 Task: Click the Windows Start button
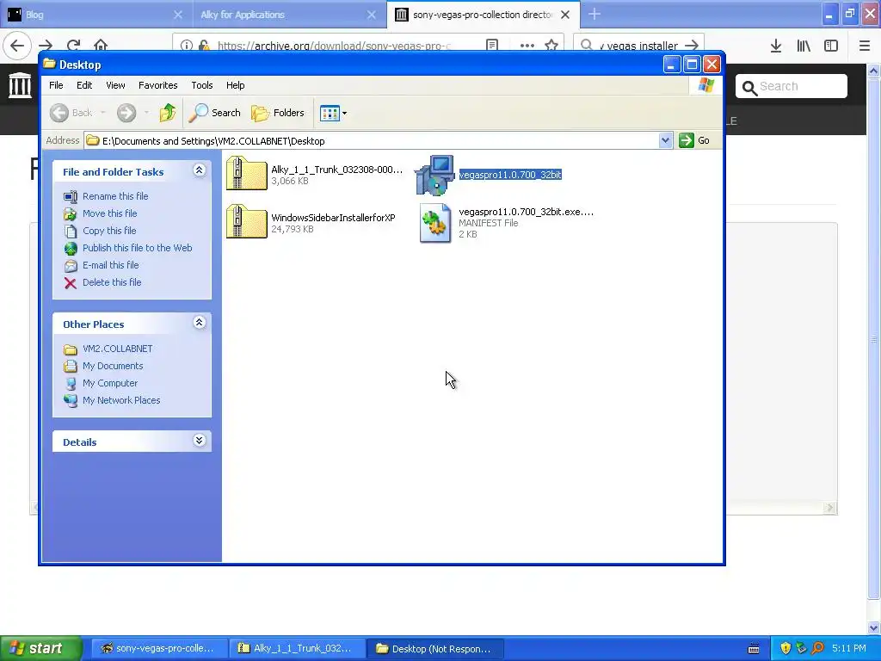[x=41, y=648]
